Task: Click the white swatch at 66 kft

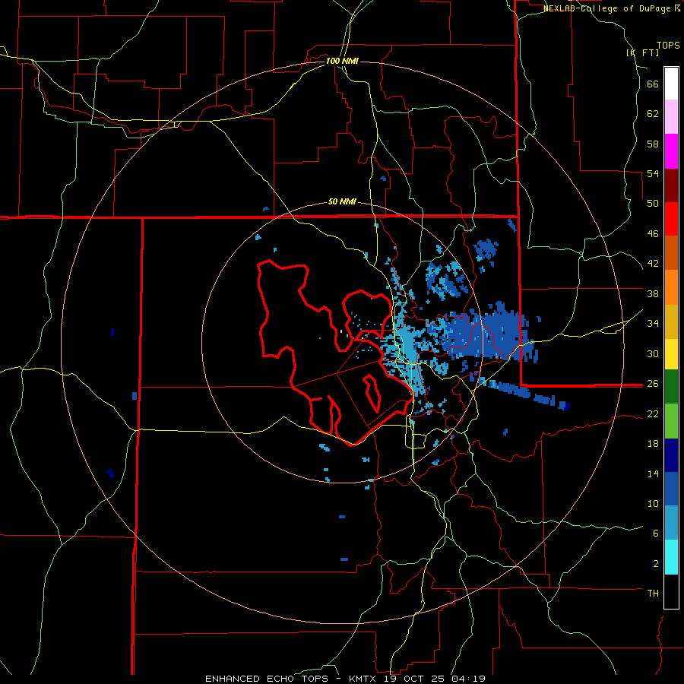Action: [671, 84]
